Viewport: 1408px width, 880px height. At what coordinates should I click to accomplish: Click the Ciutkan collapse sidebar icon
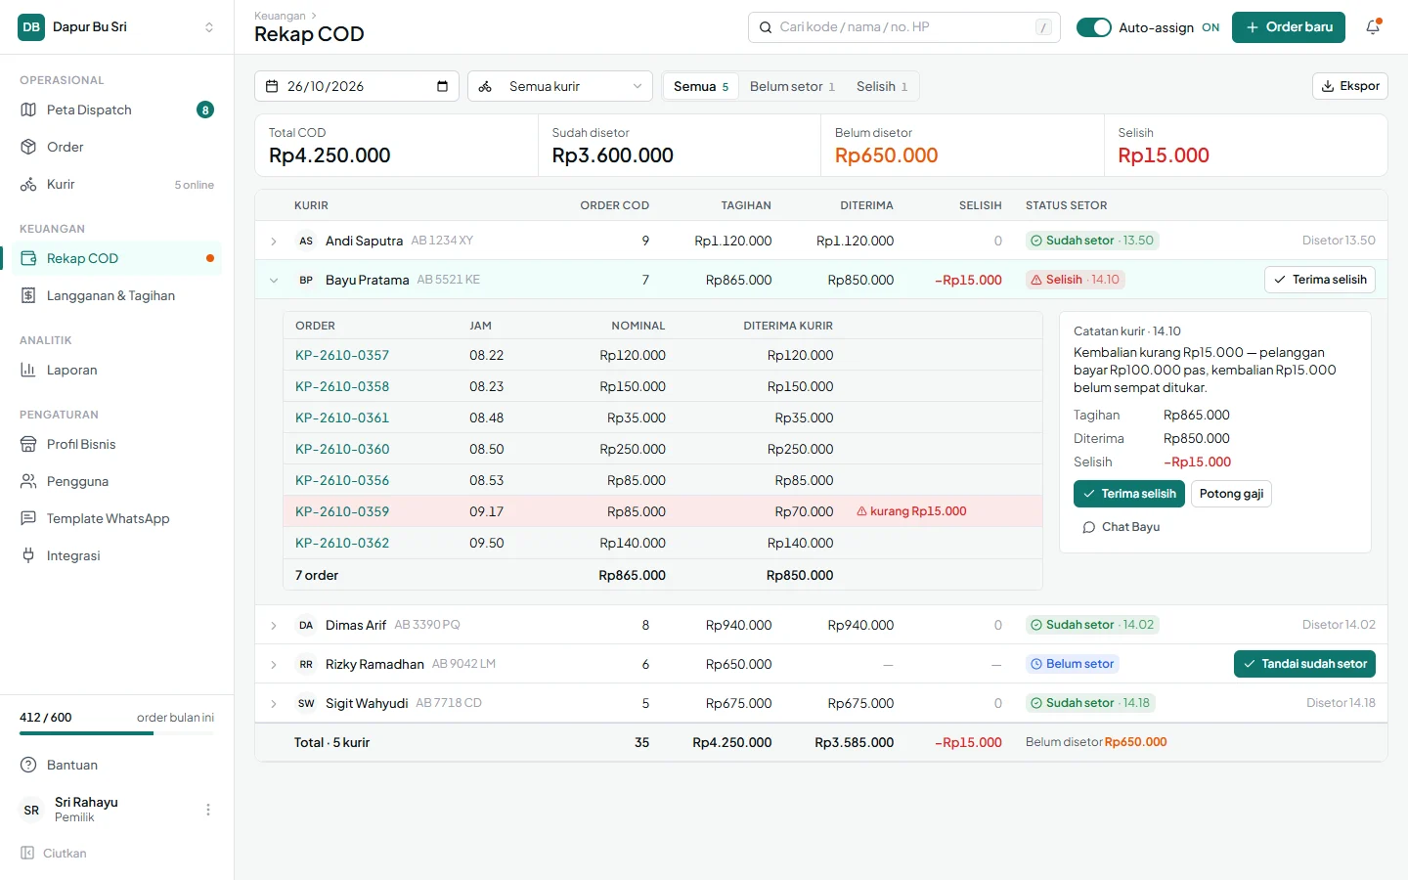pos(28,853)
